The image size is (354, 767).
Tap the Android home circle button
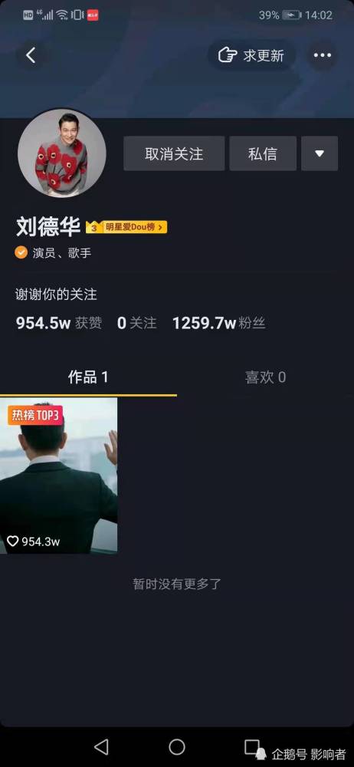(177, 747)
